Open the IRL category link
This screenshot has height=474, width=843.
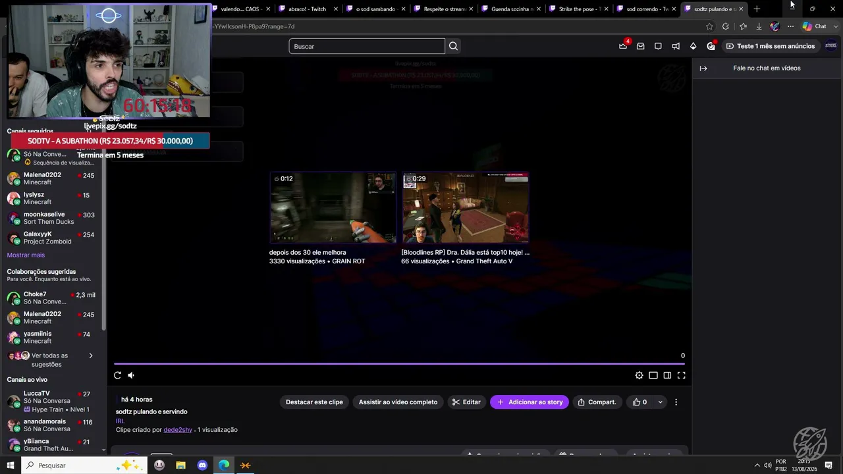tap(120, 421)
